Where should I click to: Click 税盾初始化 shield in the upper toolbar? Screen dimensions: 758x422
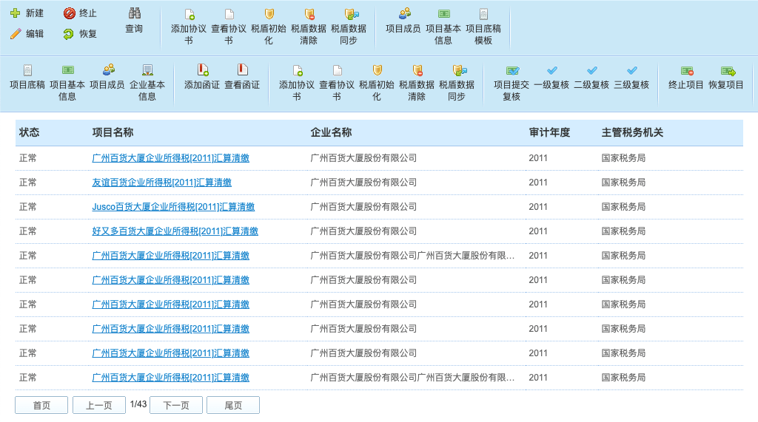click(269, 27)
